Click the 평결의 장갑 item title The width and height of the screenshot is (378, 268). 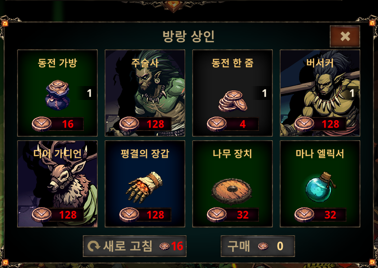[145, 154]
